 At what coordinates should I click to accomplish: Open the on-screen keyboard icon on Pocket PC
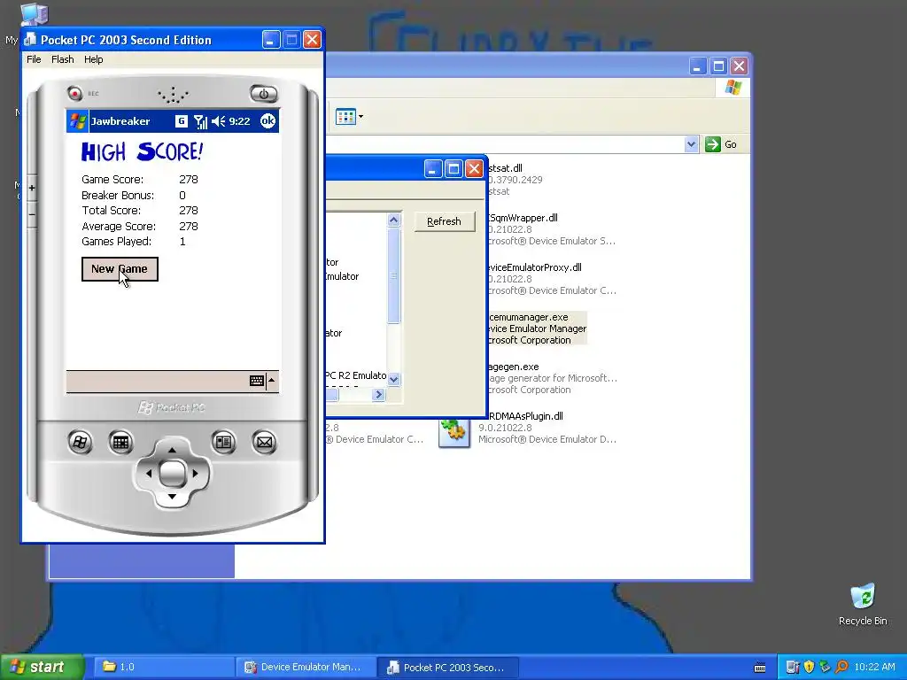[x=257, y=381]
